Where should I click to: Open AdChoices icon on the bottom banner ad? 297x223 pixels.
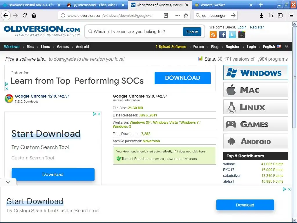coord(284,189)
